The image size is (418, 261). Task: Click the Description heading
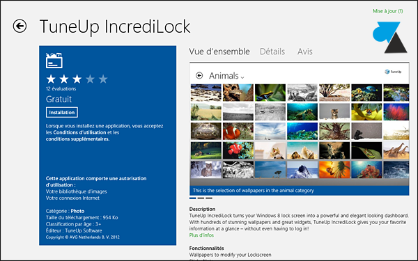pos(202,209)
